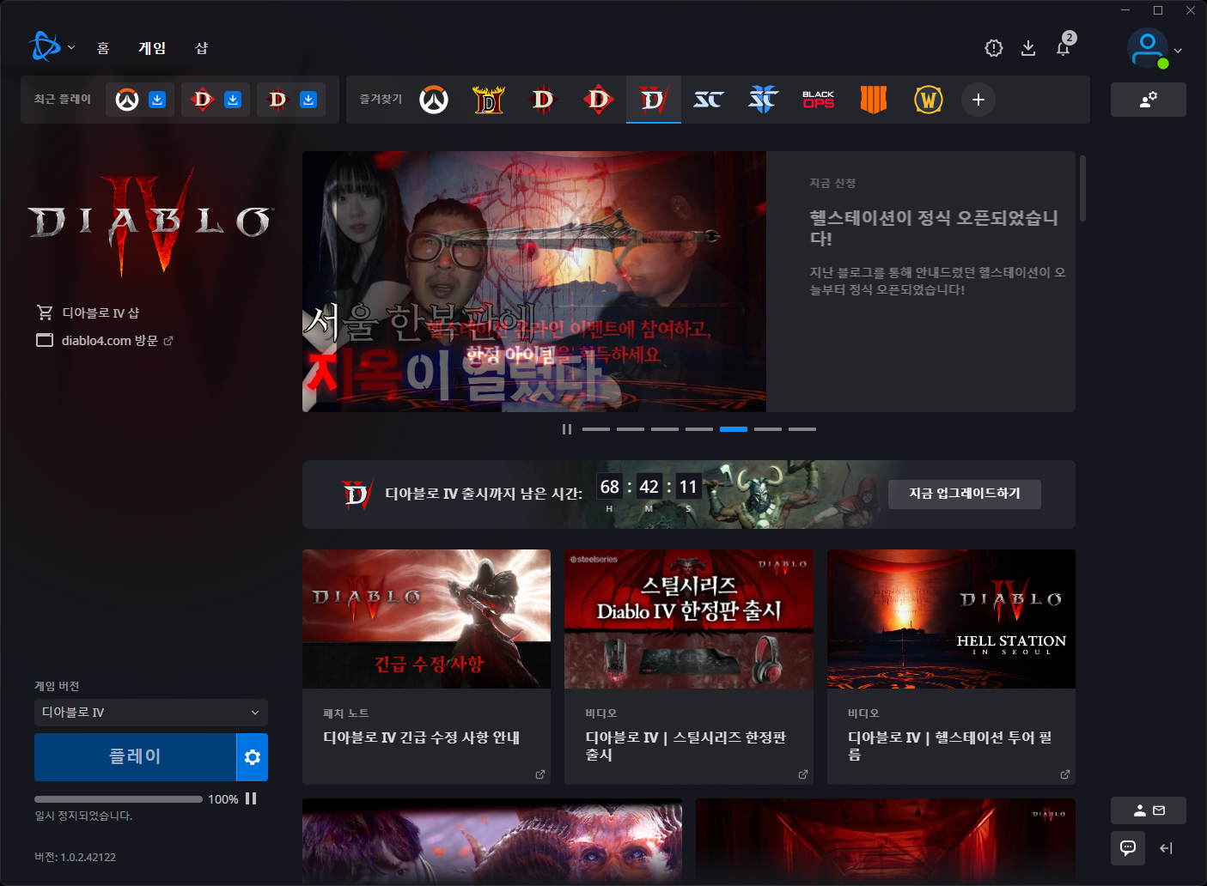Viewport: 1207px width, 886px height.
Task: Open Overwatch from the favorites bar
Action: (x=434, y=100)
